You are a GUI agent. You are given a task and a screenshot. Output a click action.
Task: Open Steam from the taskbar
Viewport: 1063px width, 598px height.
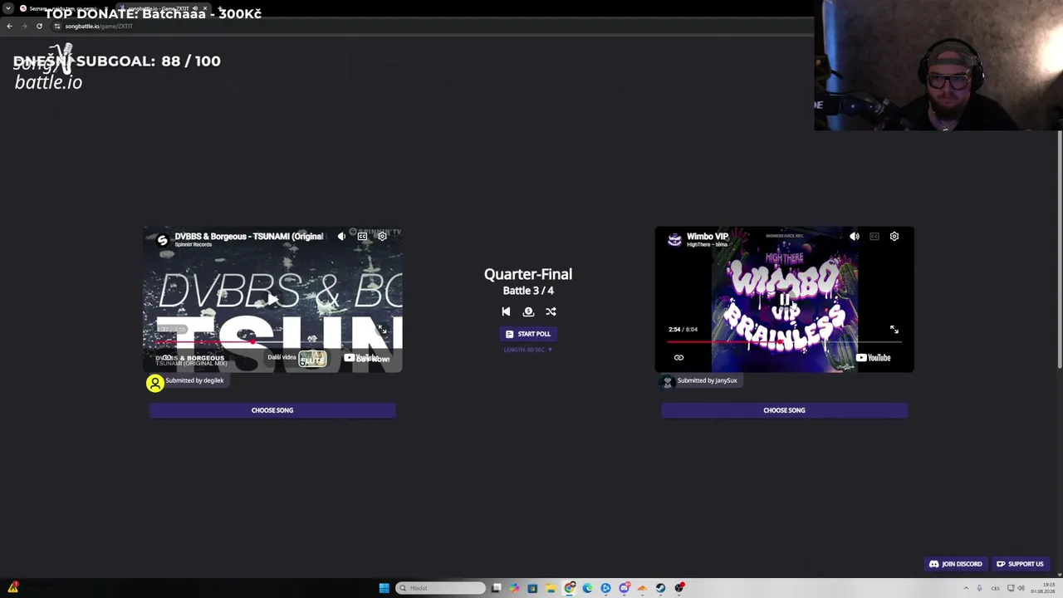point(660,588)
